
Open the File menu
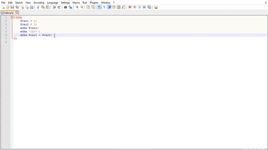pyautogui.click(x=3, y=2)
